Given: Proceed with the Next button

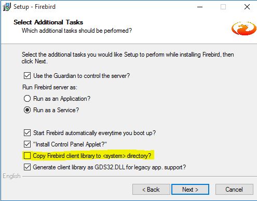Looking at the screenshot, I should pos(190,189).
